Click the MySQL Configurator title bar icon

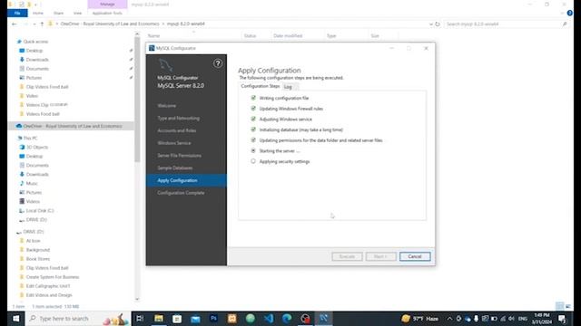[x=152, y=48]
